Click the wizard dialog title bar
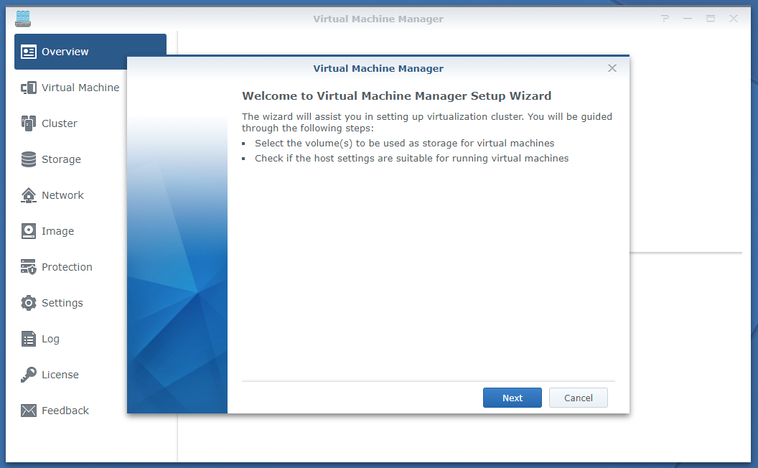 pyautogui.click(x=378, y=68)
